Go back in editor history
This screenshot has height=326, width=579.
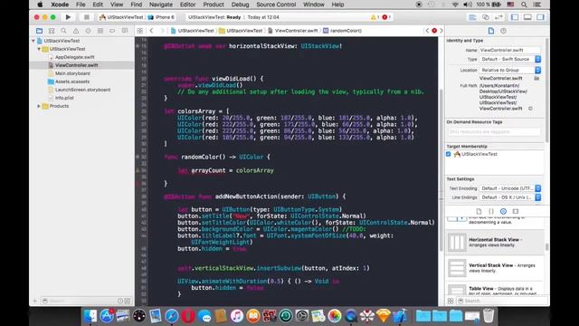point(151,31)
